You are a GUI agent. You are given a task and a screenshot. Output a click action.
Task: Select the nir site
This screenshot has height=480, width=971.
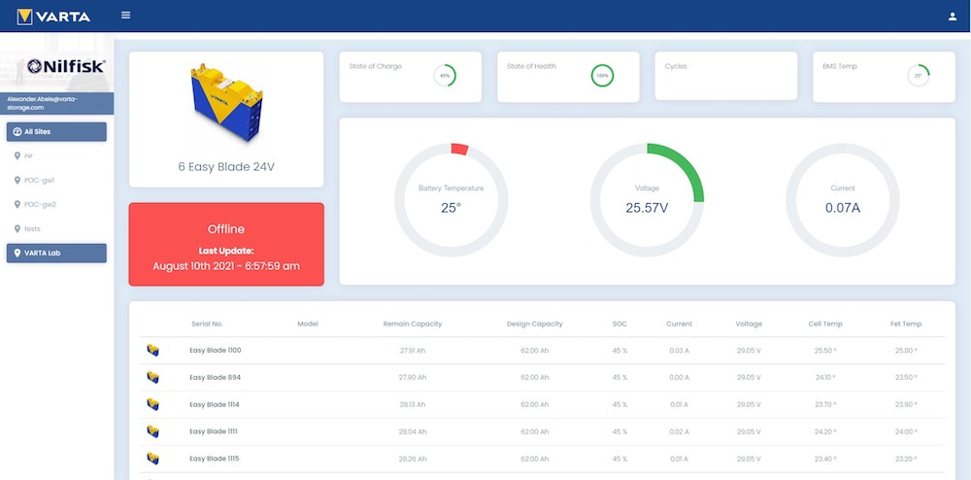click(x=29, y=155)
